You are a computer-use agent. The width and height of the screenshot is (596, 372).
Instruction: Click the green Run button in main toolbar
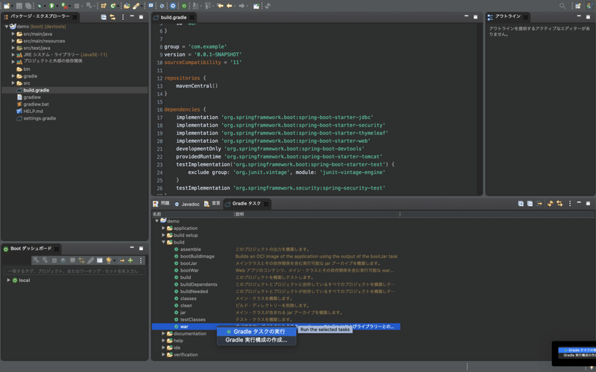click(51, 6)
